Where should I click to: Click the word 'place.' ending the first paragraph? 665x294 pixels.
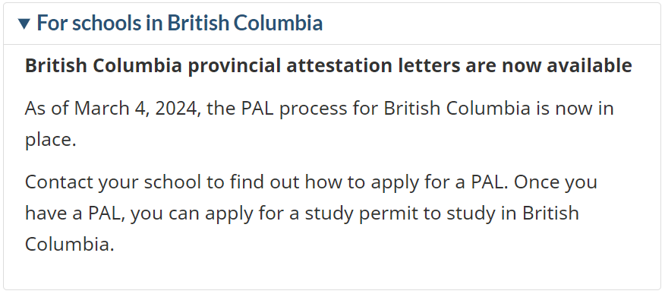[x=50, y=141]
